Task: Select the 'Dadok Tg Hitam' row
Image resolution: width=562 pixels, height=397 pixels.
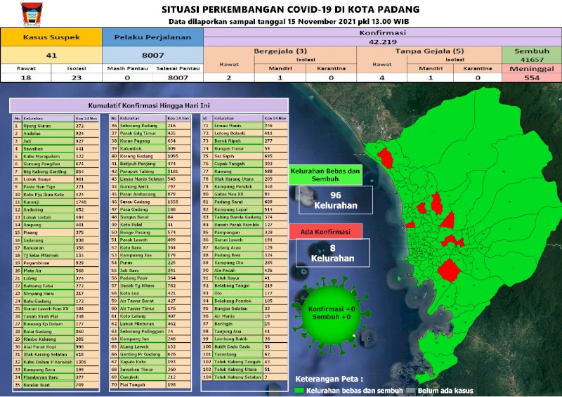Action: tap(150, 285)
